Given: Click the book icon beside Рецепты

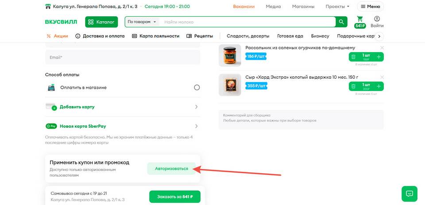Looking at the screenshot, I should click(x=189, y=36).
